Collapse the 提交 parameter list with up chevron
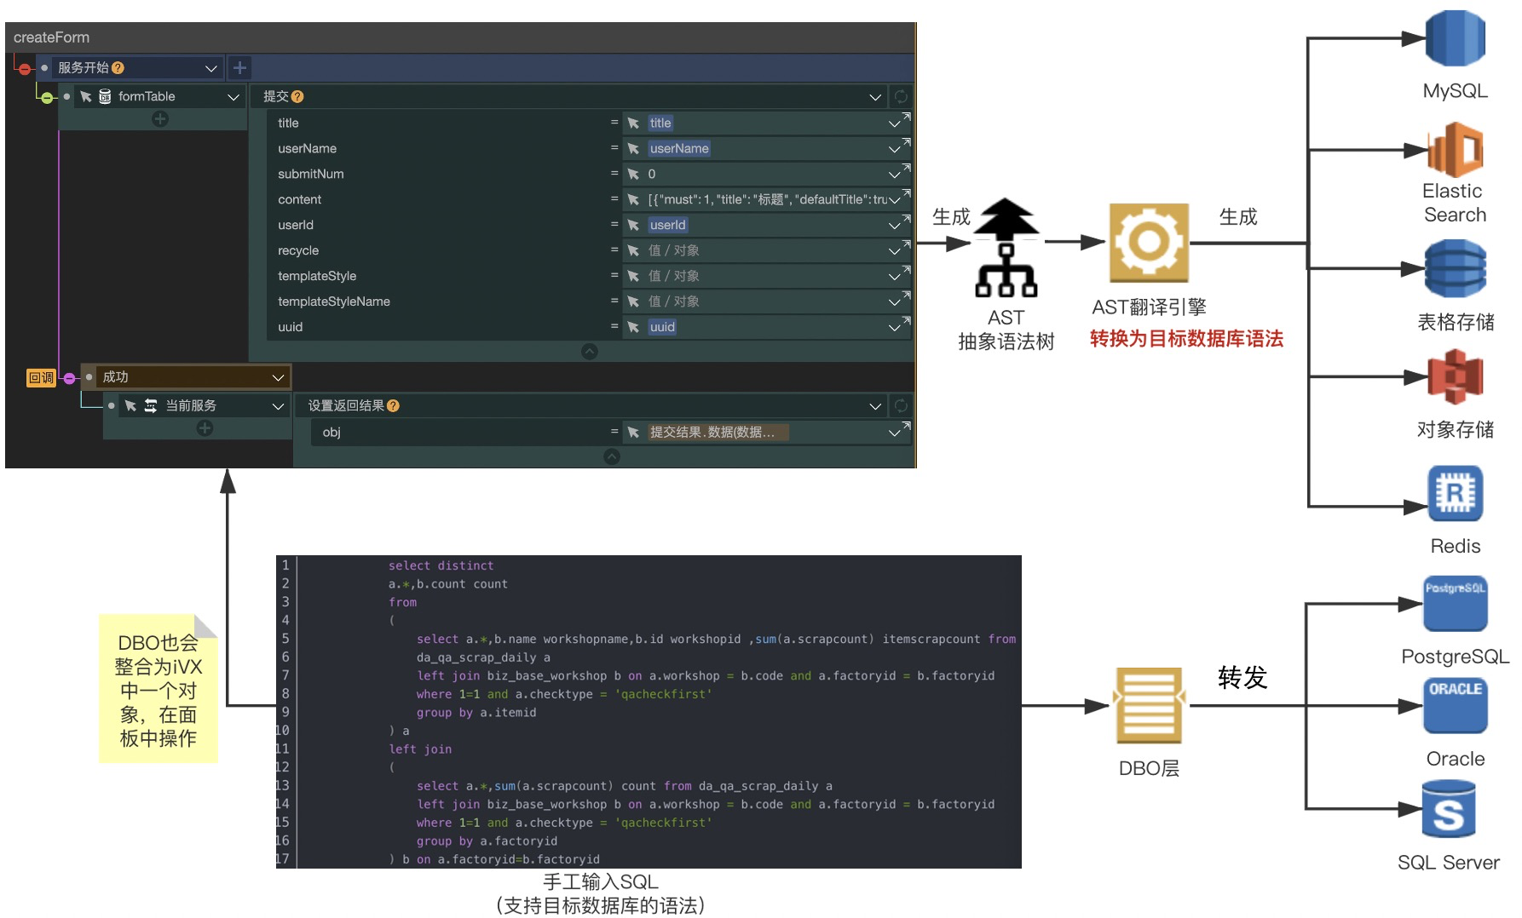The height and width of the screenshot is (918, 1522). 590,352
